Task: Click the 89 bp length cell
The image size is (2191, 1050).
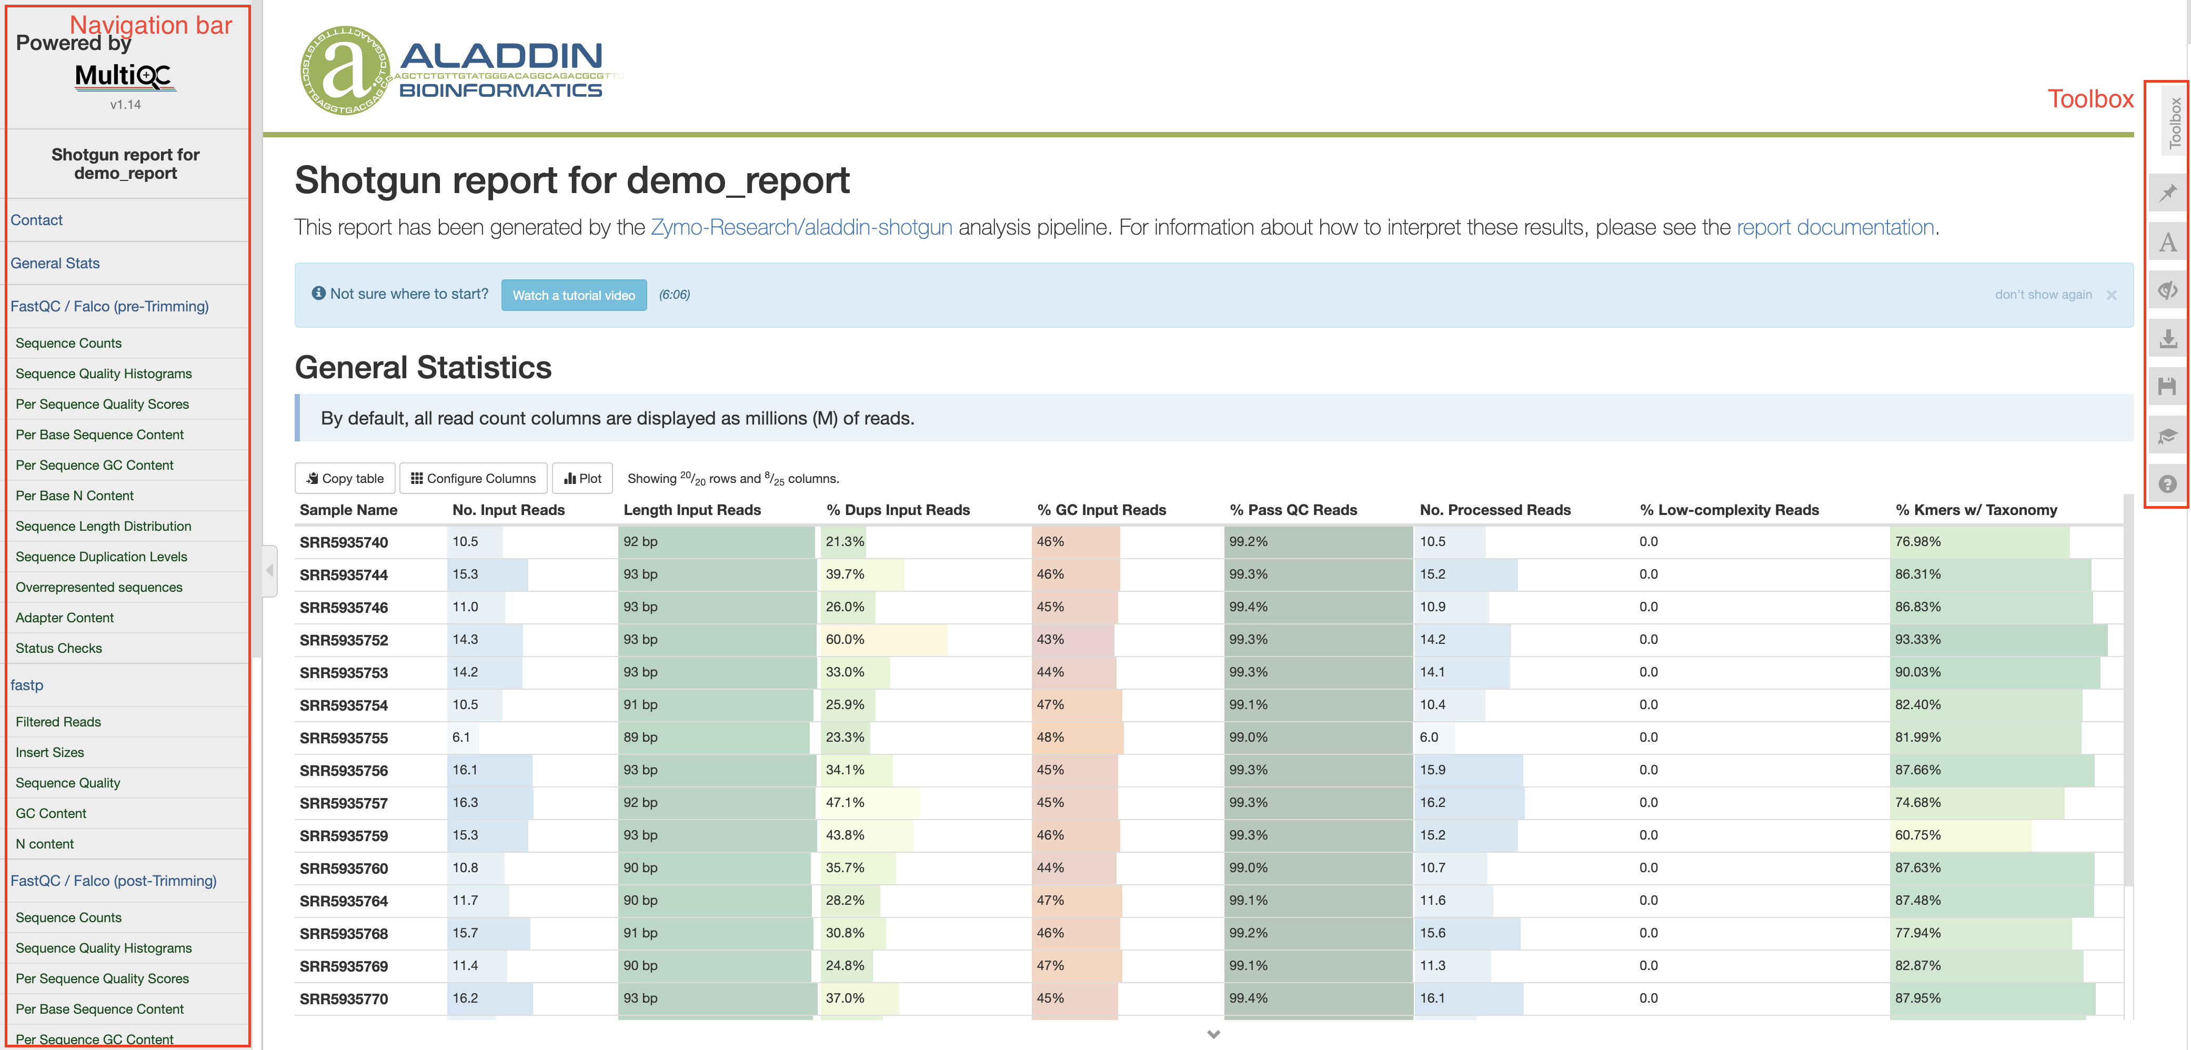Action: pos(719,737)
